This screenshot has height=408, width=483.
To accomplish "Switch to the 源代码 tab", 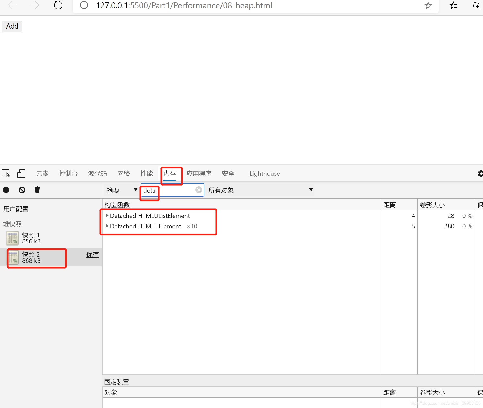I will tap(98, 174).
